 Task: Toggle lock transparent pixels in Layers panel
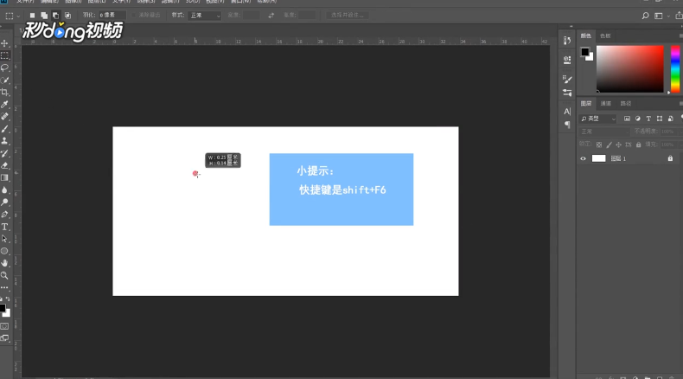point(599,145)
